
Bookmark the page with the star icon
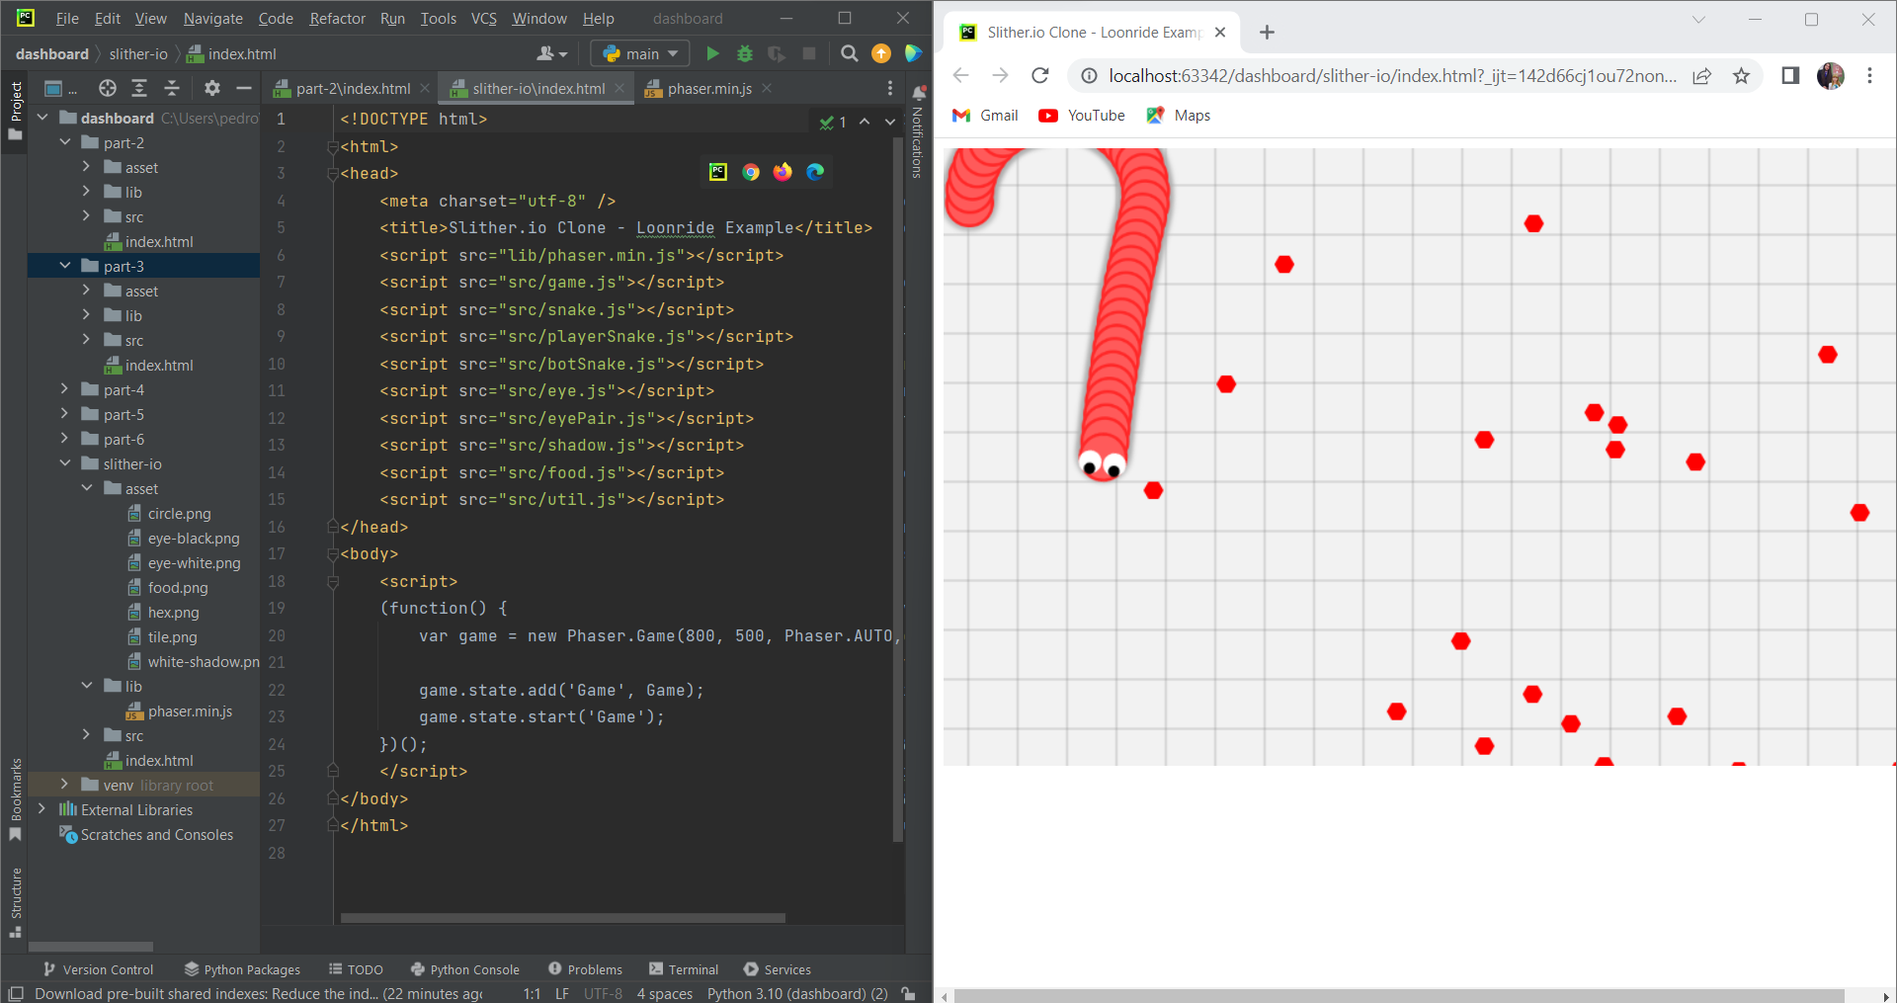click(x=1742, y=75)
